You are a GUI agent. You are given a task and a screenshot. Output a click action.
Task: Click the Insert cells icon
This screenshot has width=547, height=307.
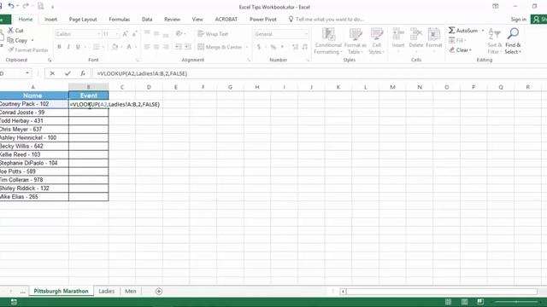click(398, 35)
